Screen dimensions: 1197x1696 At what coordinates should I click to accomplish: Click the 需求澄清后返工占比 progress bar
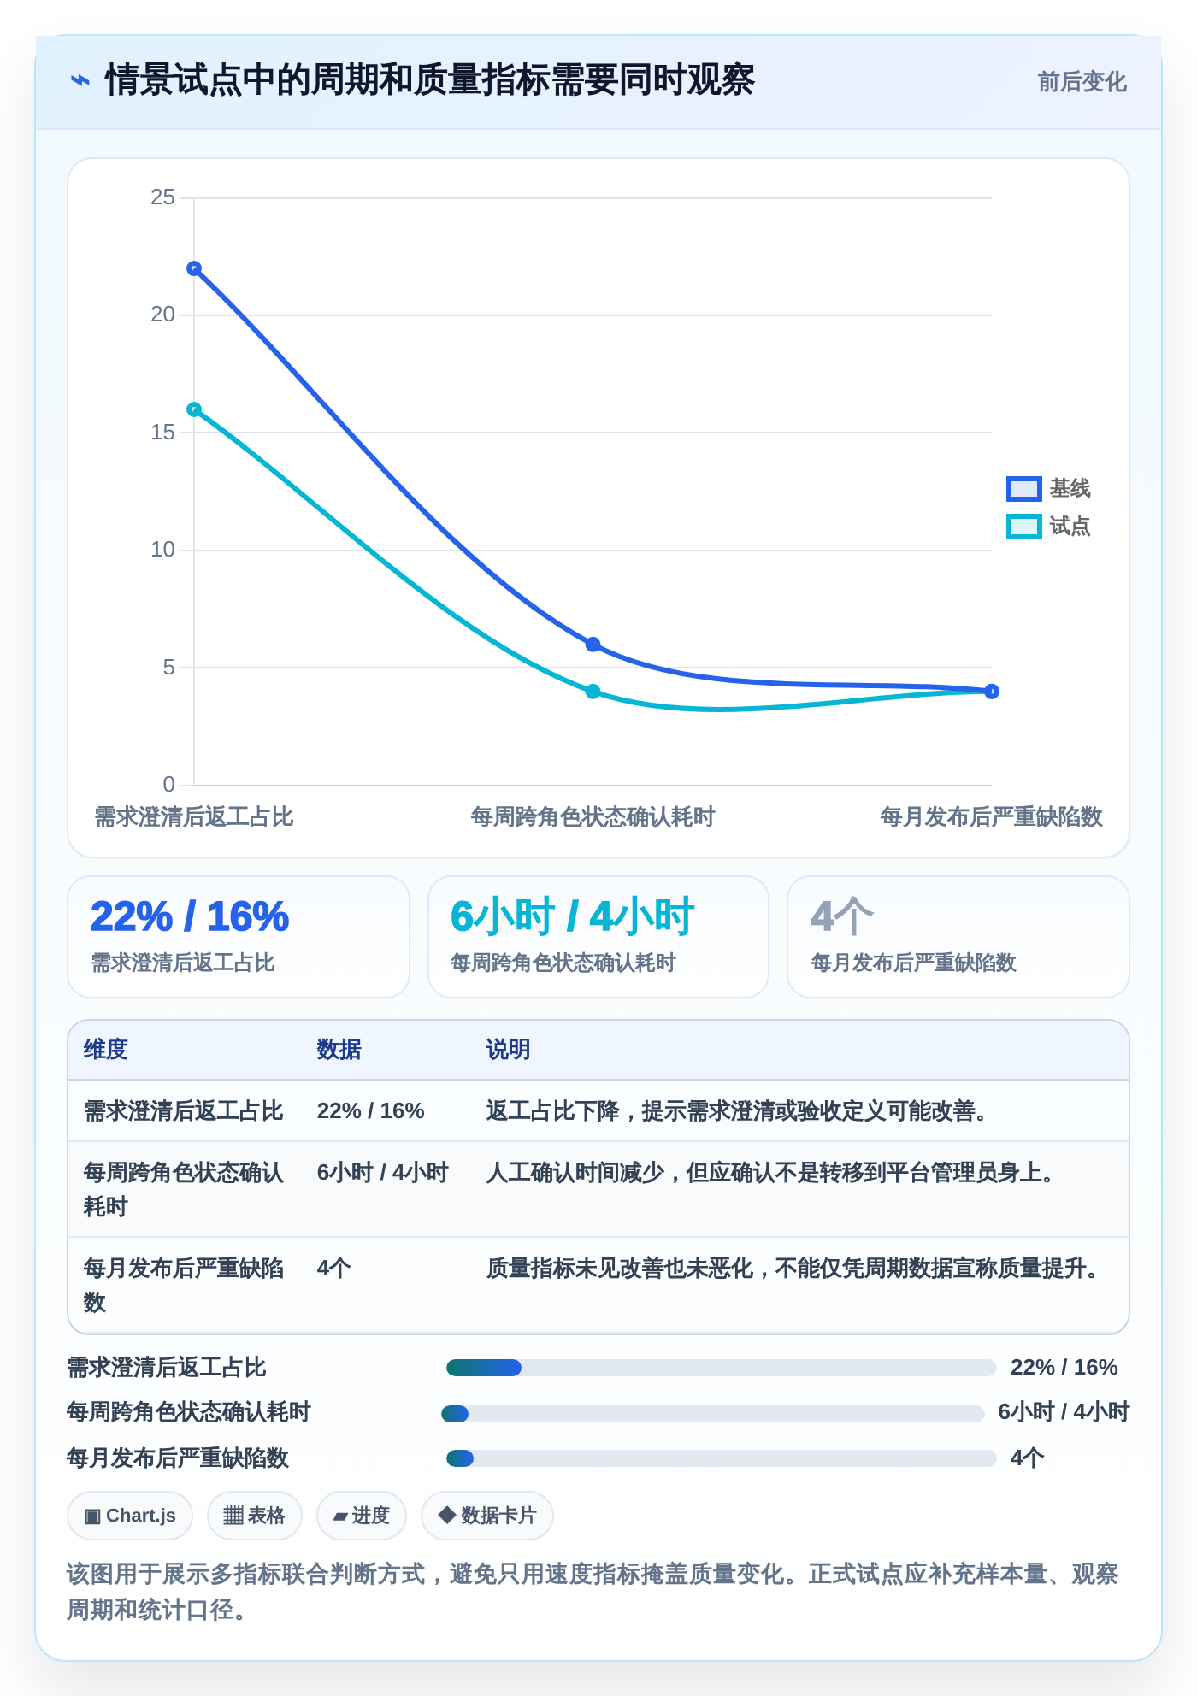pyautogui.click(x=722, y=1368)
